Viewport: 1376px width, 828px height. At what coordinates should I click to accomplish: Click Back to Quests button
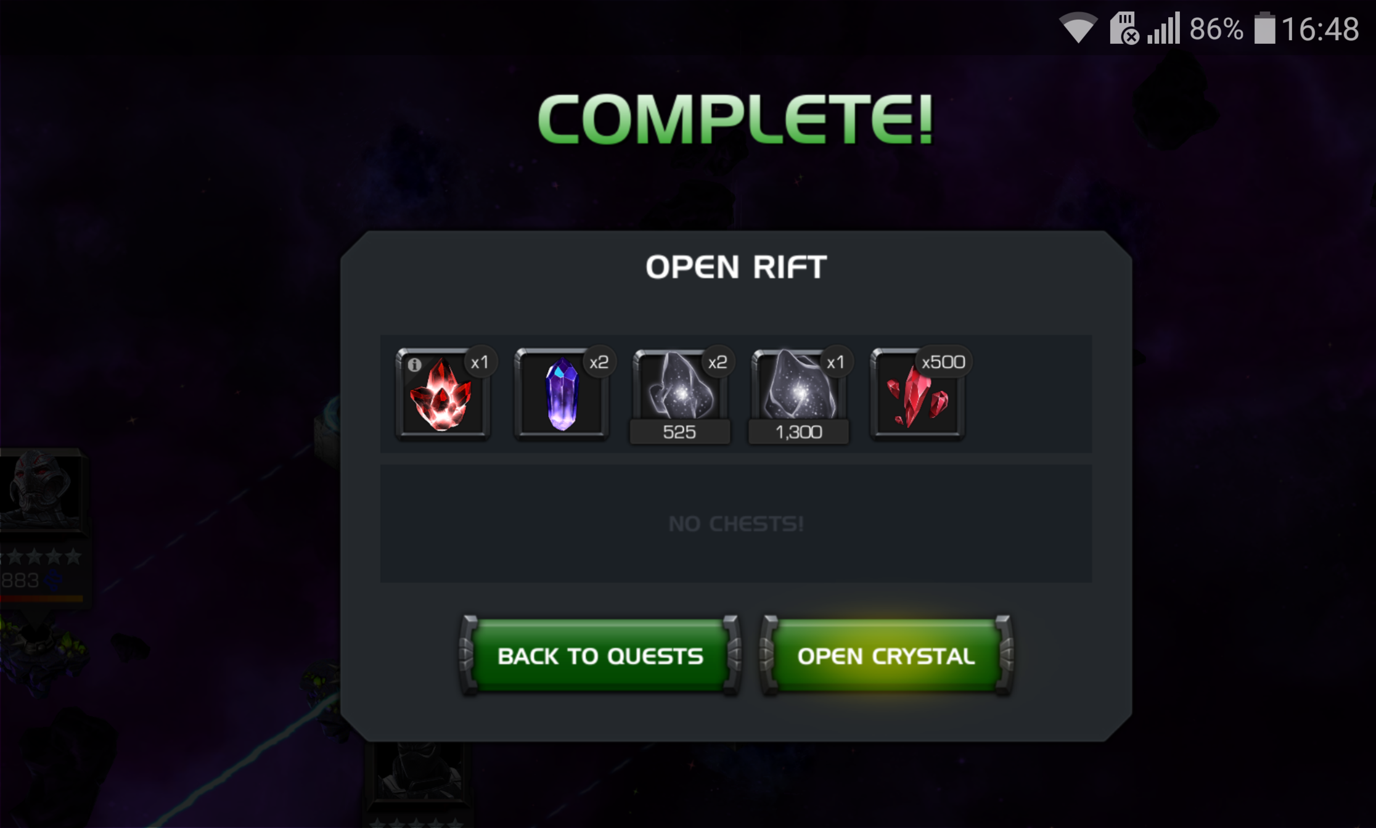pos(600,656)
